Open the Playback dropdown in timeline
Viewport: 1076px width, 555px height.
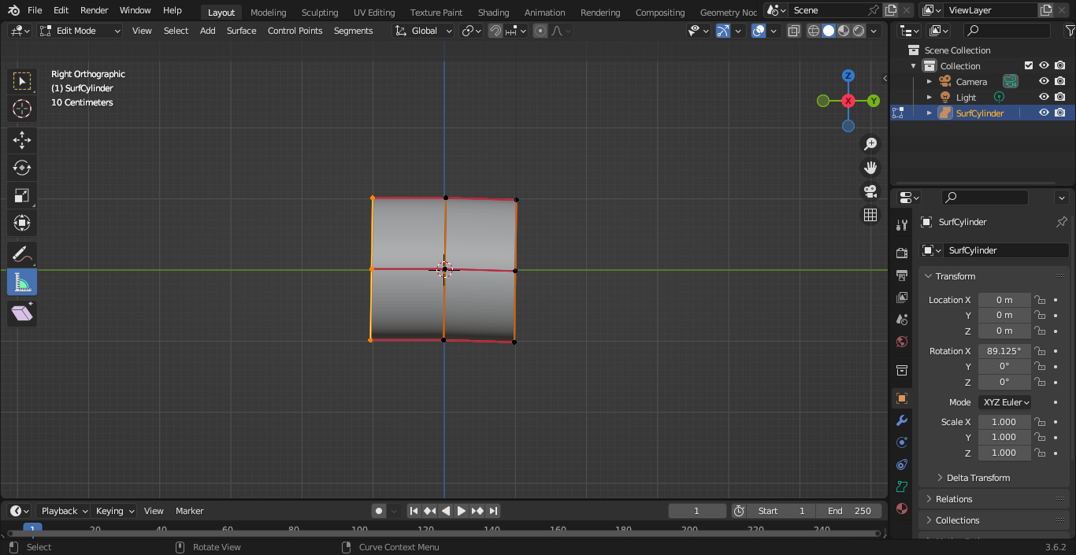click(63, 511)
